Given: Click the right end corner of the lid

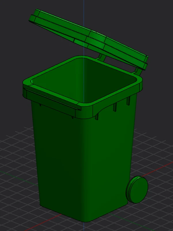Looking at the screenshot, I should coord(146,63).
